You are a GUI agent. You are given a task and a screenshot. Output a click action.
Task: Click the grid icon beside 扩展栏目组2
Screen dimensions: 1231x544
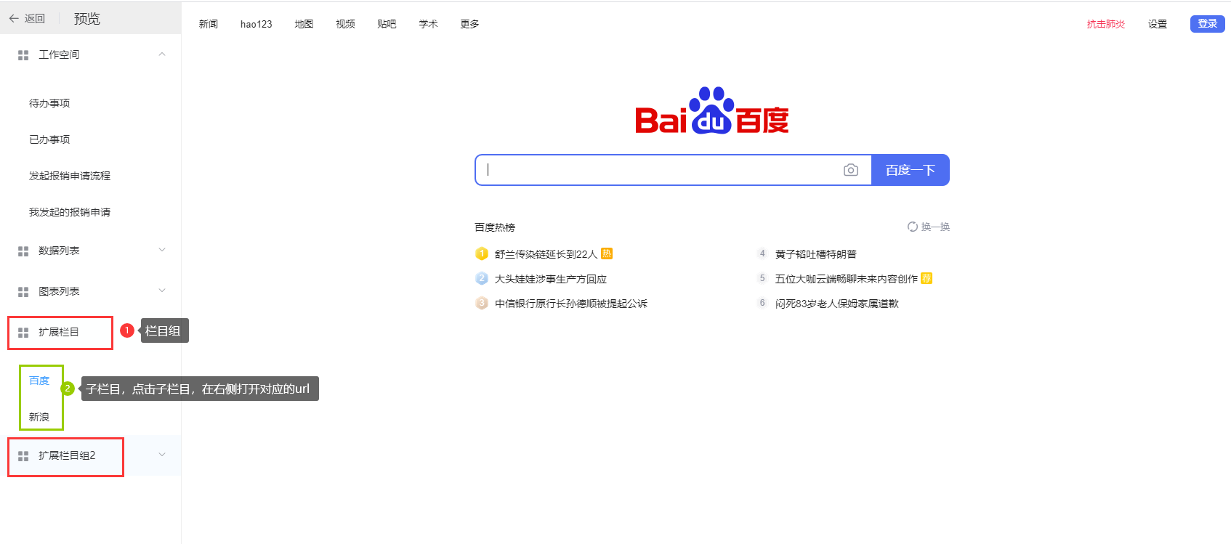(x=23, y=456)
